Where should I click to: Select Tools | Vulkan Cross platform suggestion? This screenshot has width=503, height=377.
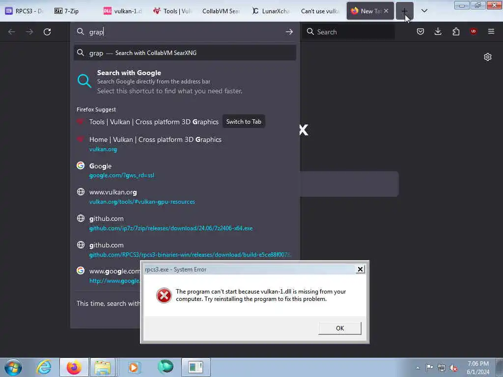(154, 122)
